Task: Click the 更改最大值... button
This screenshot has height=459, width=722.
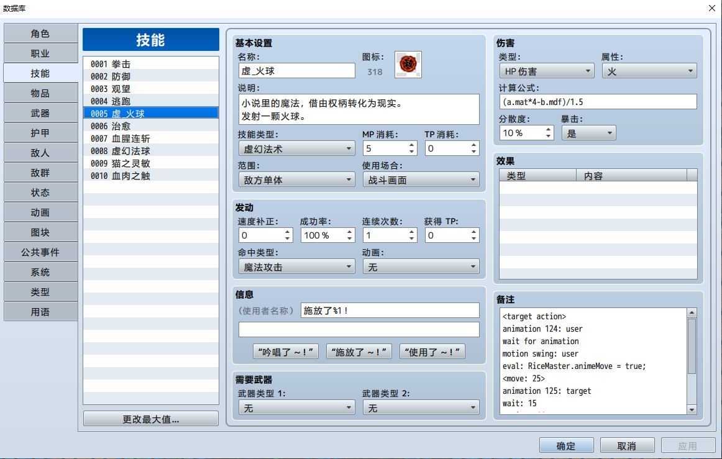Action: pos(151,419)
